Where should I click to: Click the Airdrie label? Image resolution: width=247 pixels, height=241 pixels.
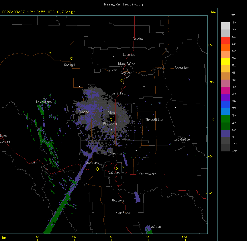click(x=115, y=154)
